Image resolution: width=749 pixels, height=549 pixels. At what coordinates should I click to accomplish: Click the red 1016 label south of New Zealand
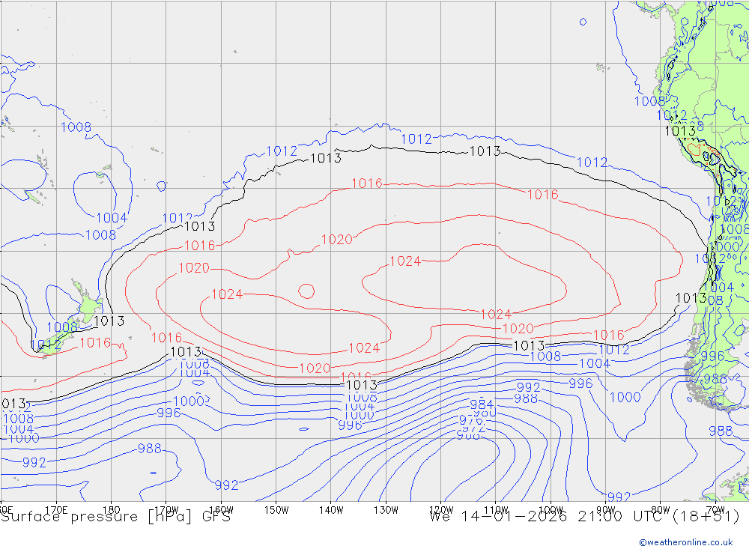click(96, 342)
